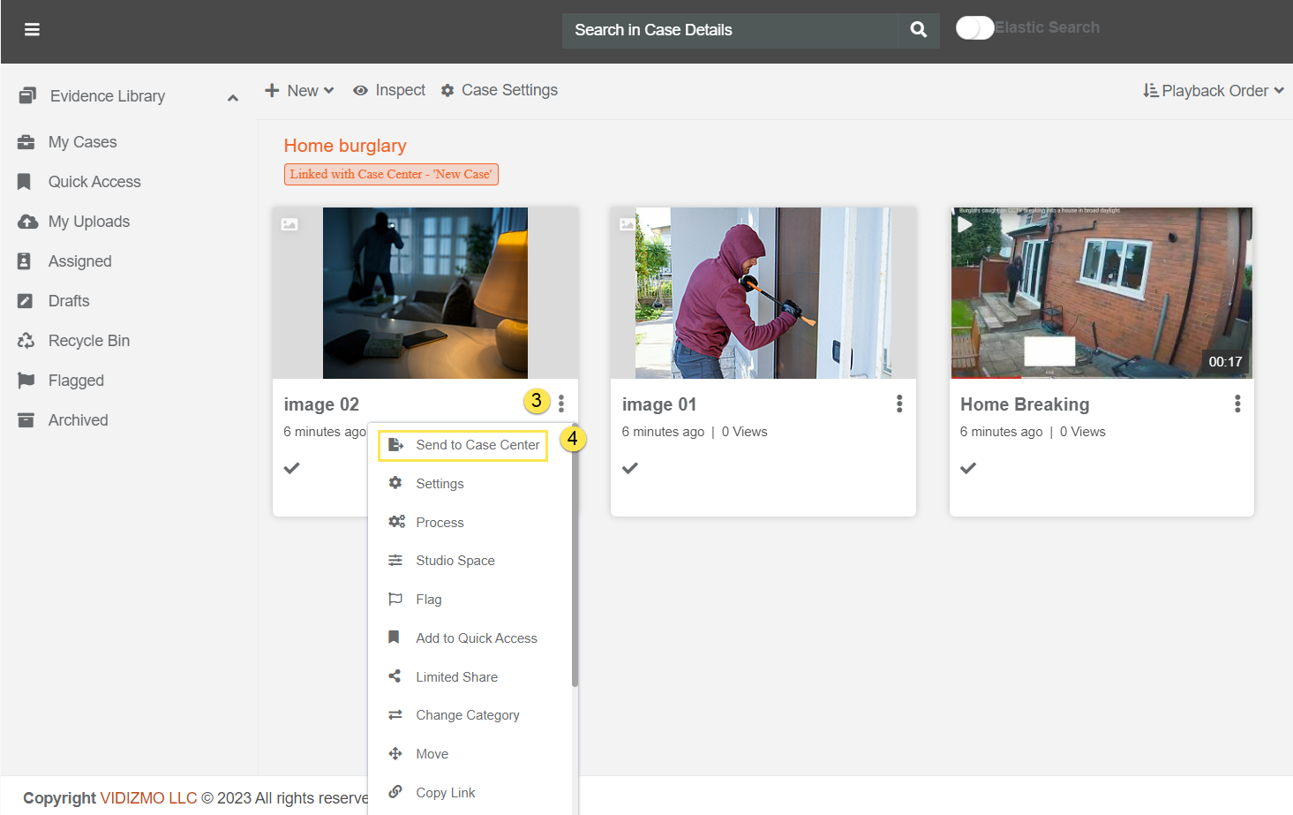Open the Home Breaking video thumbnail
This screenshot has height=815, width=1293.
(1101, 293)
